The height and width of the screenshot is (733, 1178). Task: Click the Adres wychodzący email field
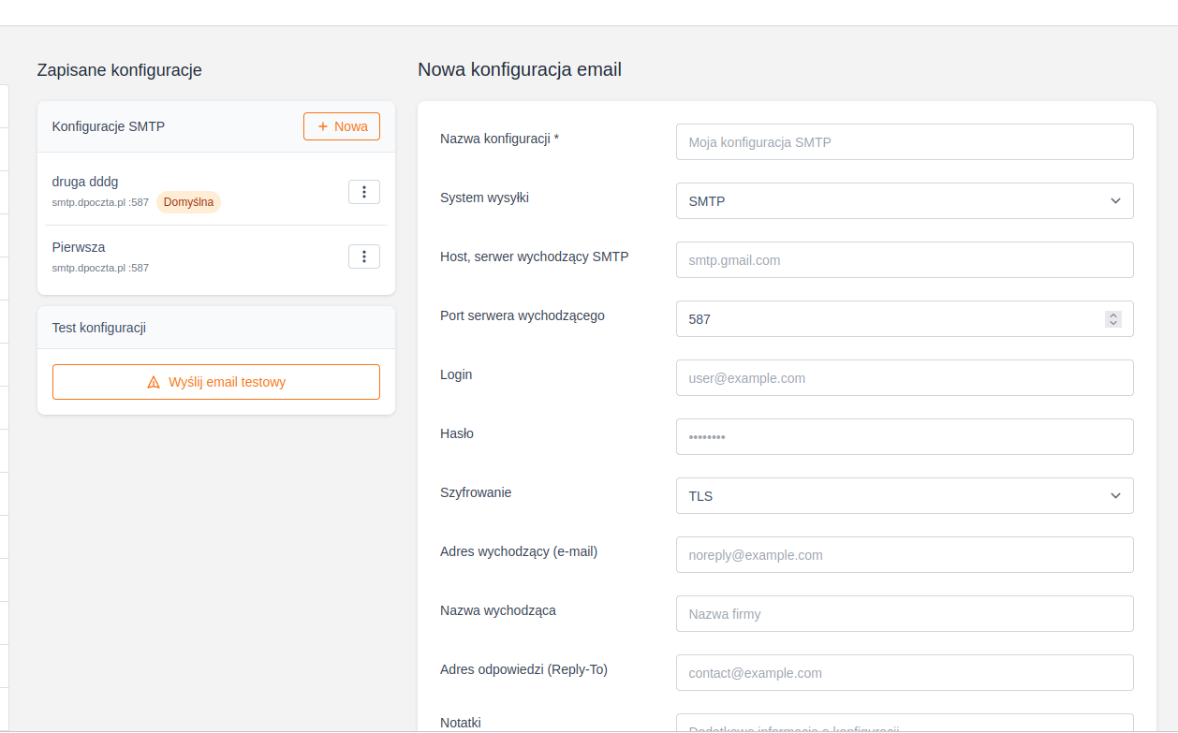904,555
